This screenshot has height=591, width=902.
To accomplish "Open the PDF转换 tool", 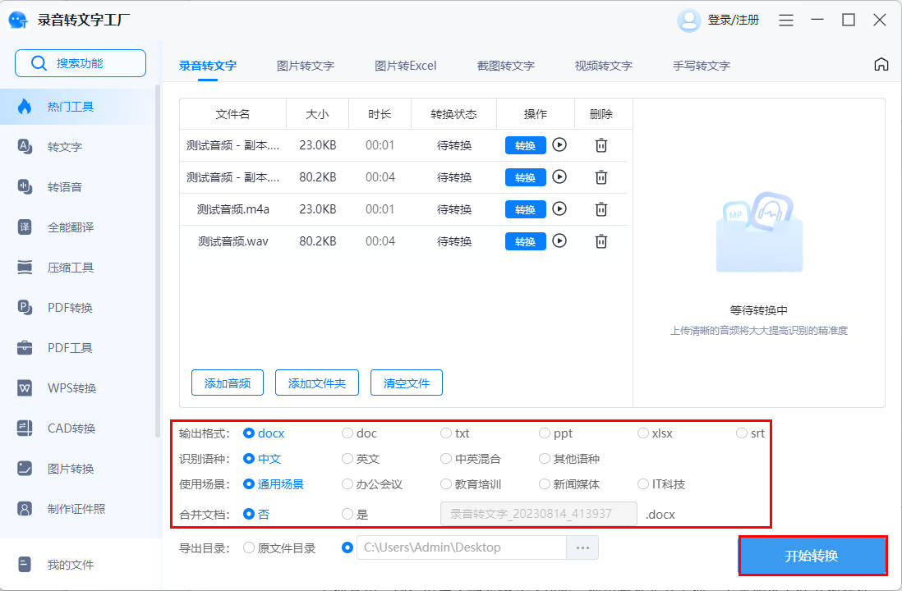I will click(x=62, y=307).
